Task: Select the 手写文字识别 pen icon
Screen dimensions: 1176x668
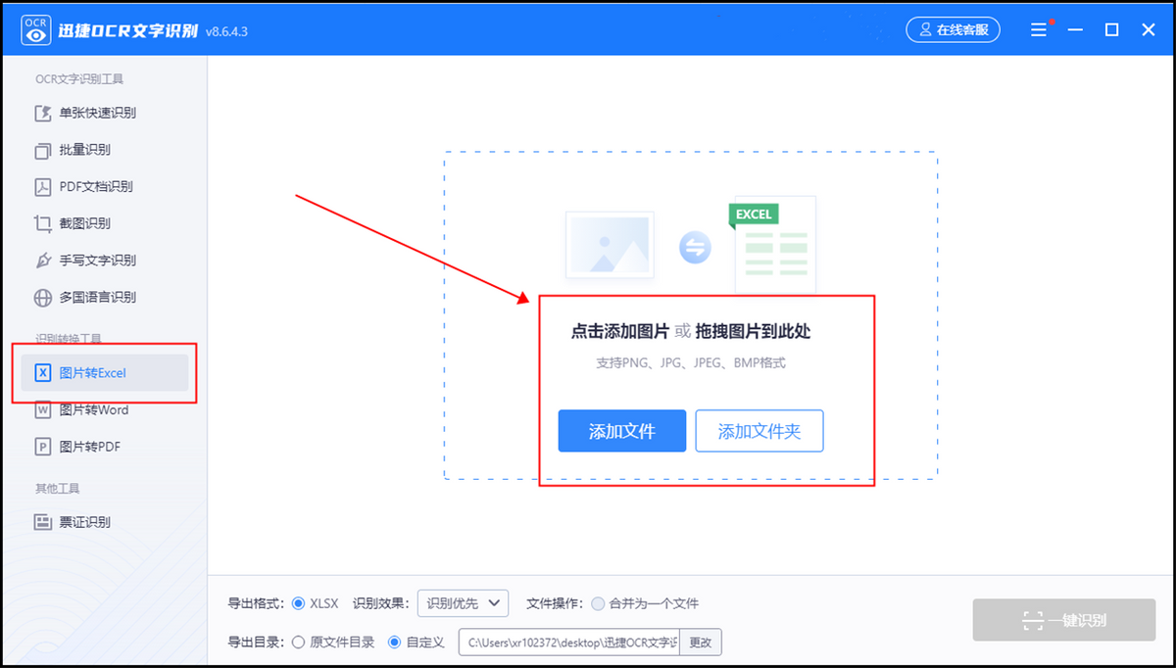Action: click(43, 261)
